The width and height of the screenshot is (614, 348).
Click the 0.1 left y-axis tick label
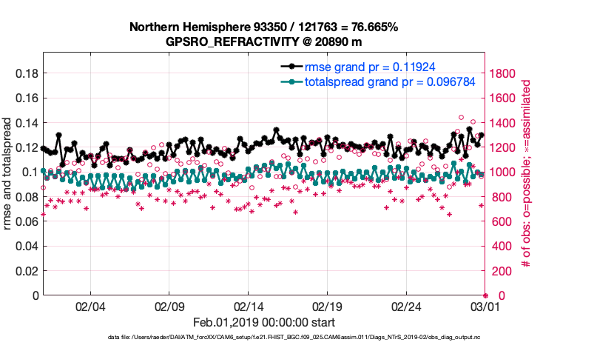pos(30,172)
